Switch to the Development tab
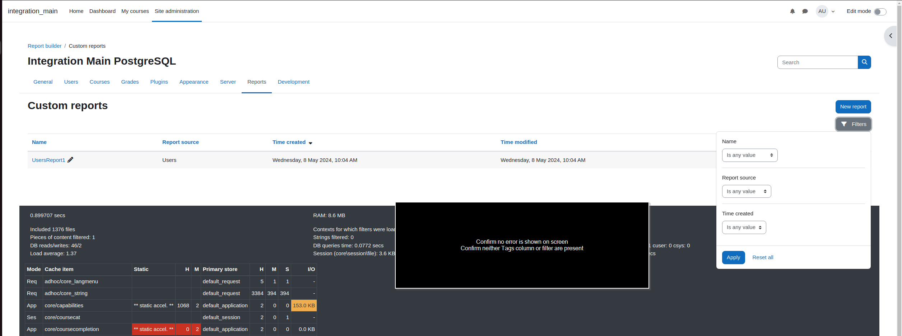The width and height of the screenshot is (902, 336). pos(293,82)
